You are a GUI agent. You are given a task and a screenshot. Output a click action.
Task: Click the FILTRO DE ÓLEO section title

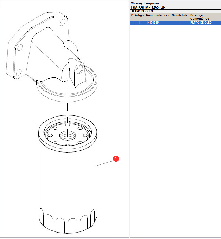(142, 11)
